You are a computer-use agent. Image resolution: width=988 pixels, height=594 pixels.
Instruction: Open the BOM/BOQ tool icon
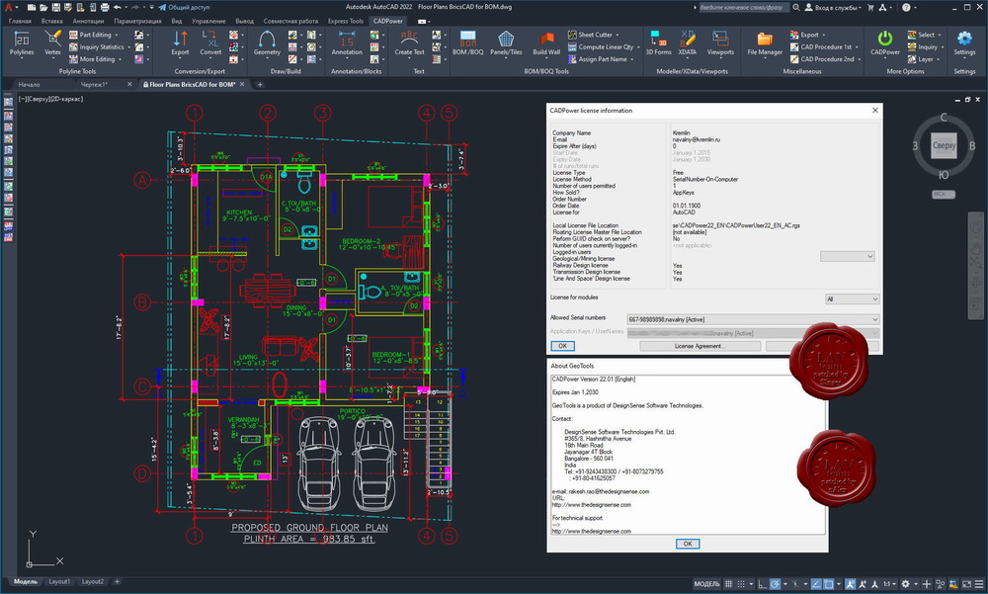467,42
